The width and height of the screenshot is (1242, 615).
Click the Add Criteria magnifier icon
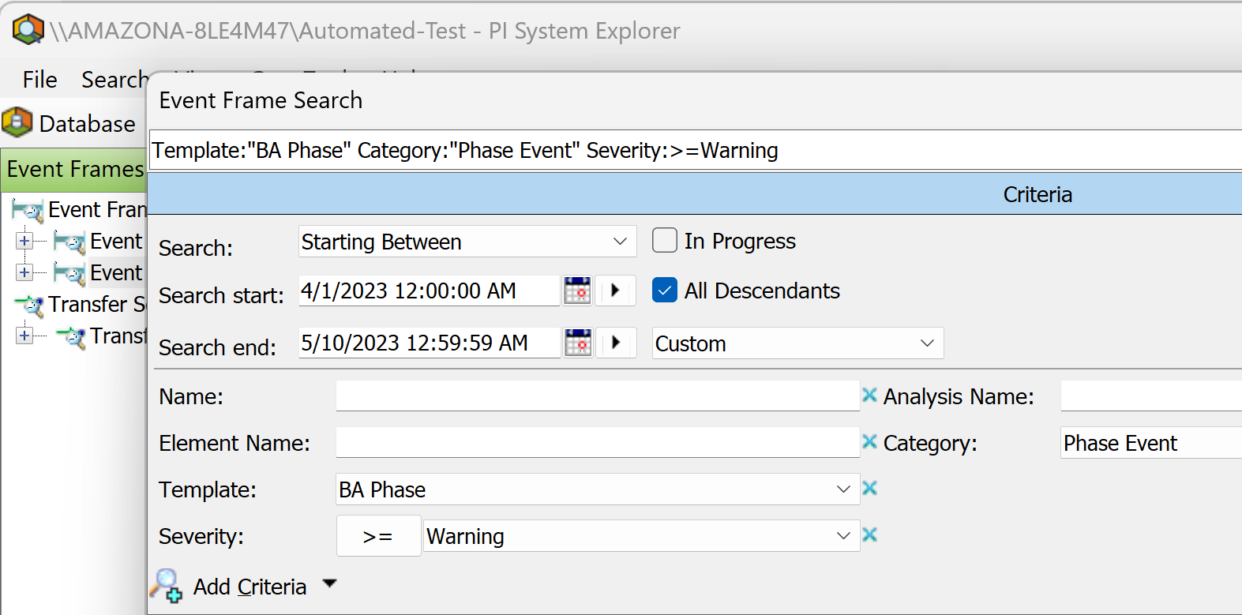pos(167,586)
